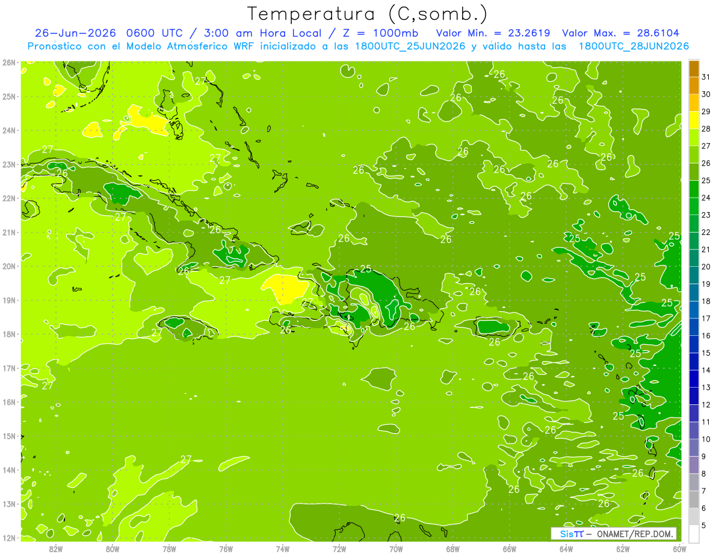Click the "Z = 1000mb" level label
Screen dimensions: 722x557
(380, 33)
